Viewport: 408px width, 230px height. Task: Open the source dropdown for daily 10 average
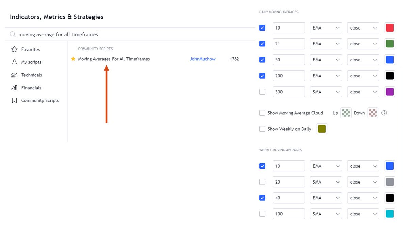click(363, 28)
